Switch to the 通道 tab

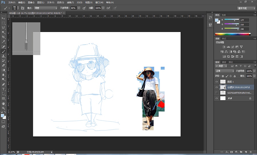(x=224, y=62)
